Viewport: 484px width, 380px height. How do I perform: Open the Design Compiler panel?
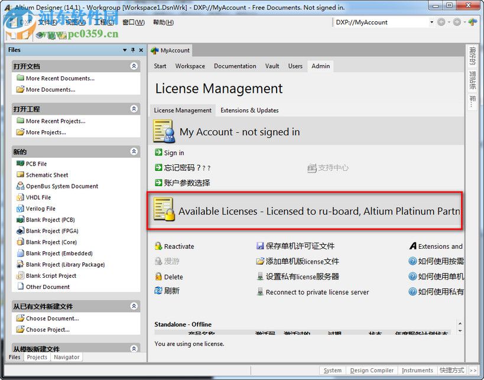pyautogui.click(x=372, y=370)
